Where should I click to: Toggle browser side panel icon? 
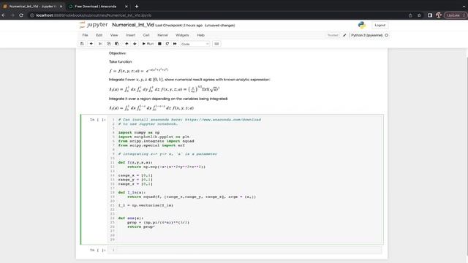click(430, 15)
